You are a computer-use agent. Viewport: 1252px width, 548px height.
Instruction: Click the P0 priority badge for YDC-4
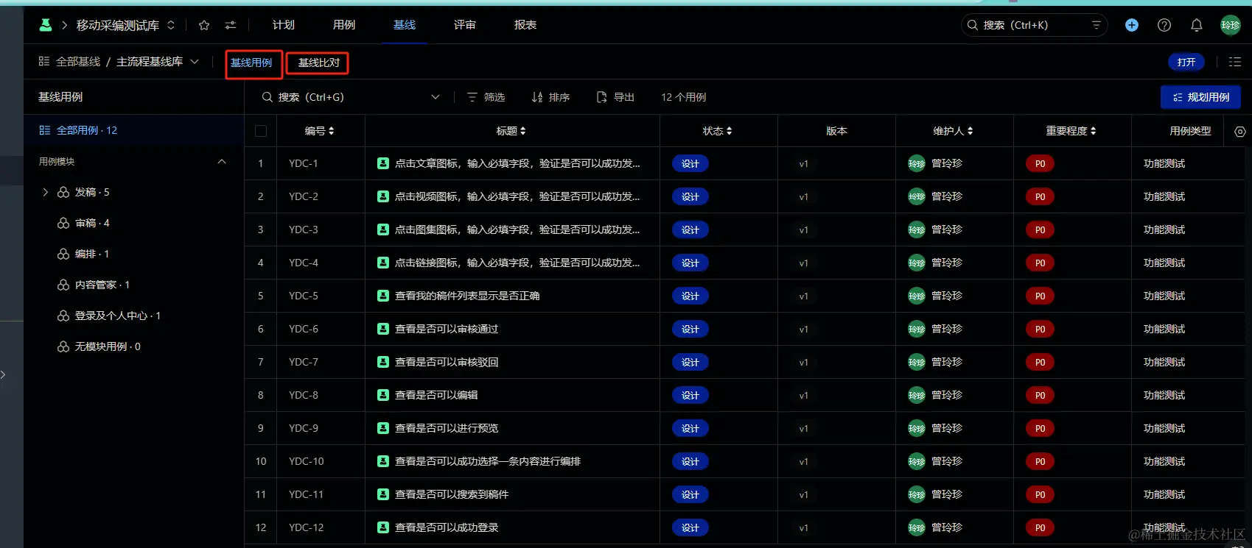[x=1040, y=263]
